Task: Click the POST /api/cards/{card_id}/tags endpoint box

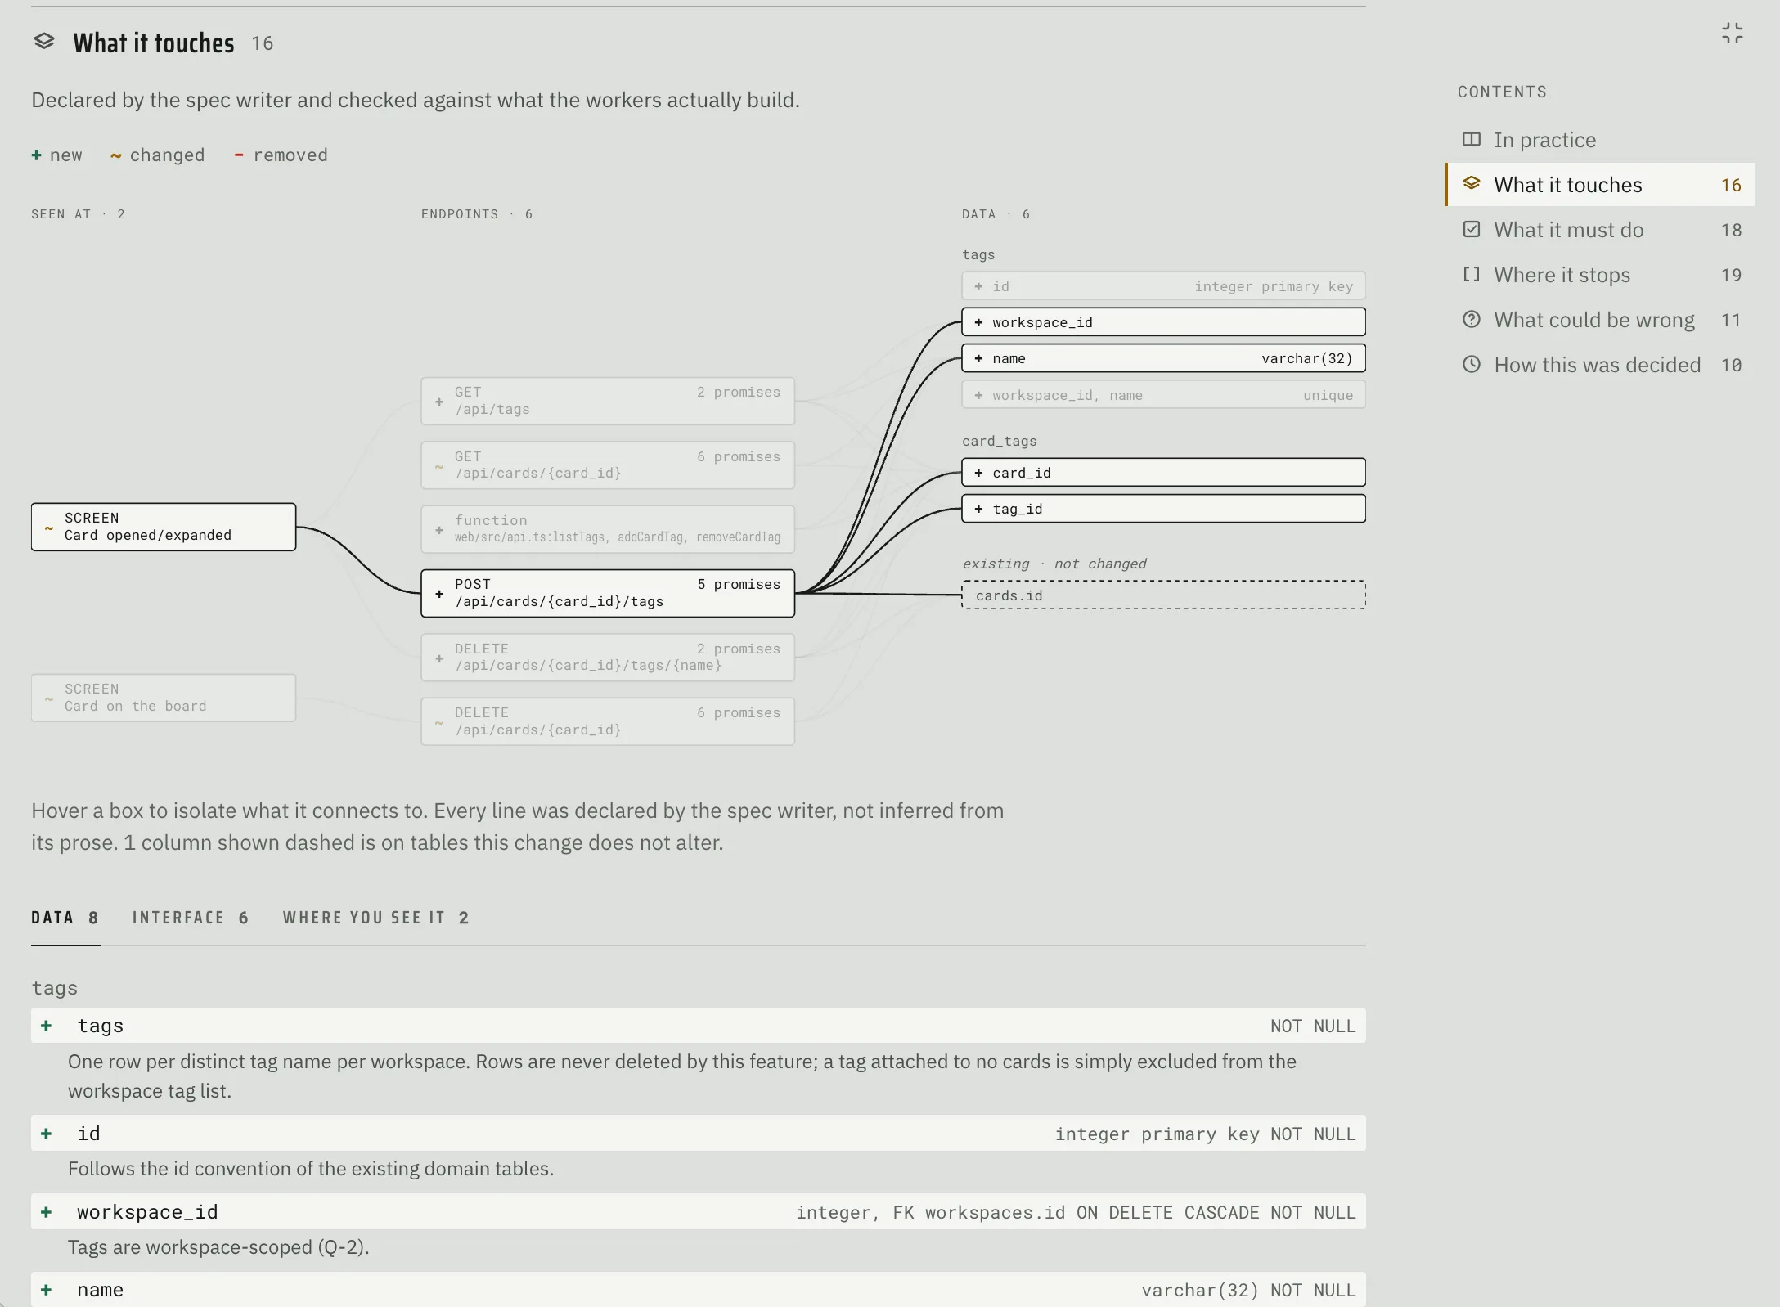Action: pos(608,593)
